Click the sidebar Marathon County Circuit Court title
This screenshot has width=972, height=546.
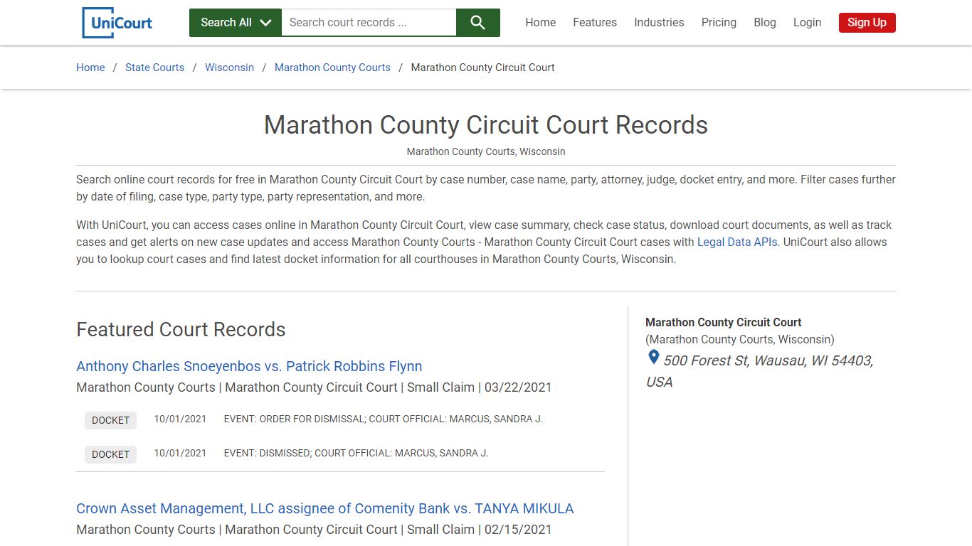(723, 322)
